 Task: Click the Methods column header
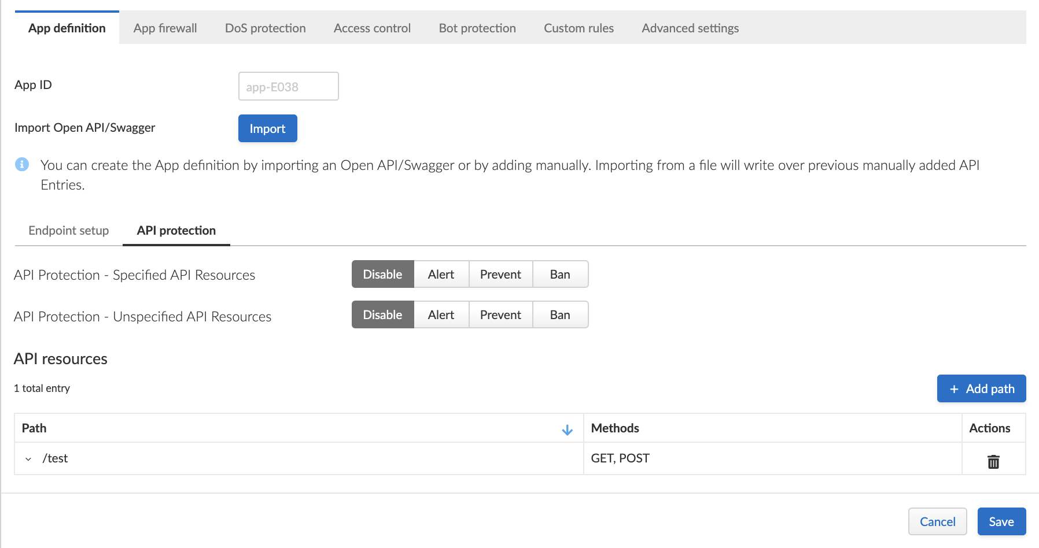click(x=773, y=428)
